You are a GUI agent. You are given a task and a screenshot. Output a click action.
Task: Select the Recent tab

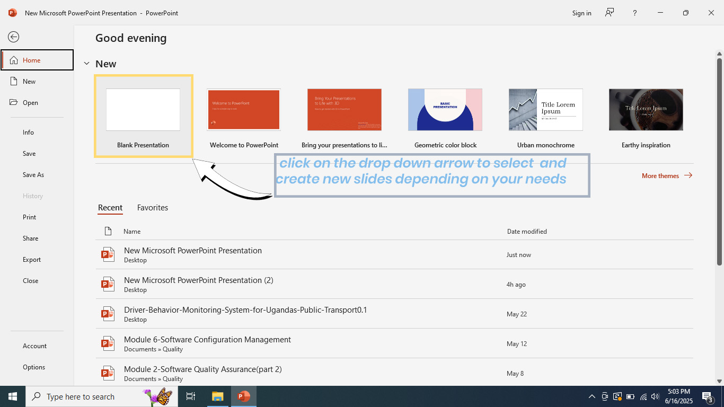click(110, 208)
